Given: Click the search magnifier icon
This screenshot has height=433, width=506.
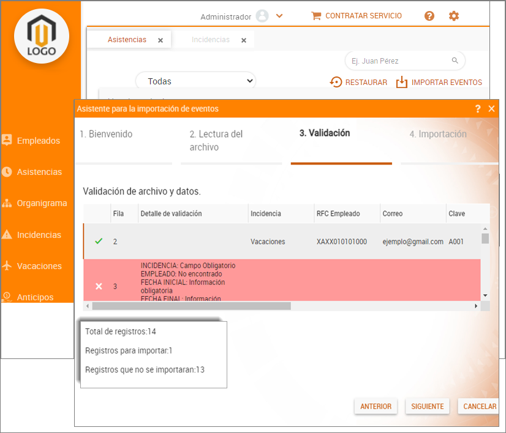Looking at the screenshot, I should coord(455,61).
